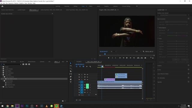Play the program monitor video
The image size is (192, 108).
(x=127, y=58)
